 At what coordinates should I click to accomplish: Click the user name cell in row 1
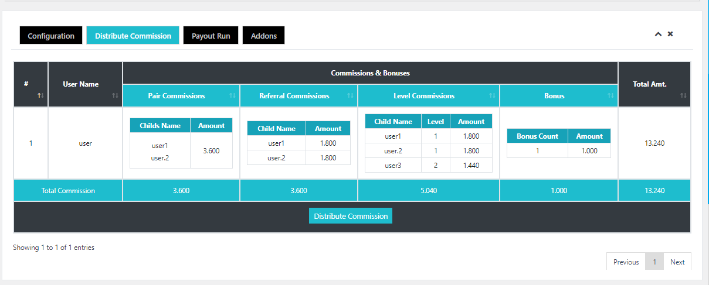pyautogui.click(x=85, y=143)
